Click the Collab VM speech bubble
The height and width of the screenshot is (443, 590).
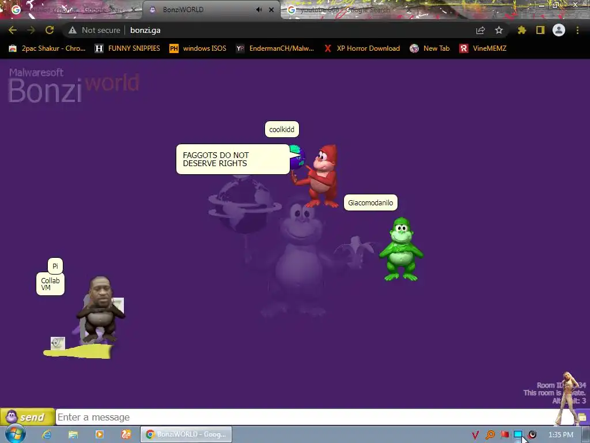51,284
